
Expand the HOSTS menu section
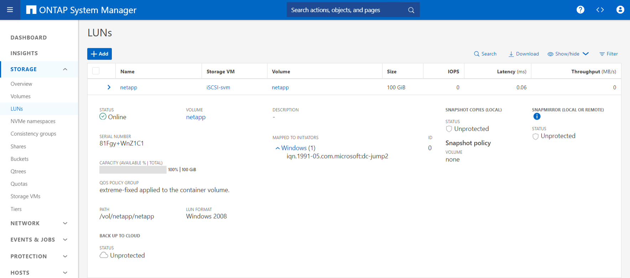(x=65, y=273)
